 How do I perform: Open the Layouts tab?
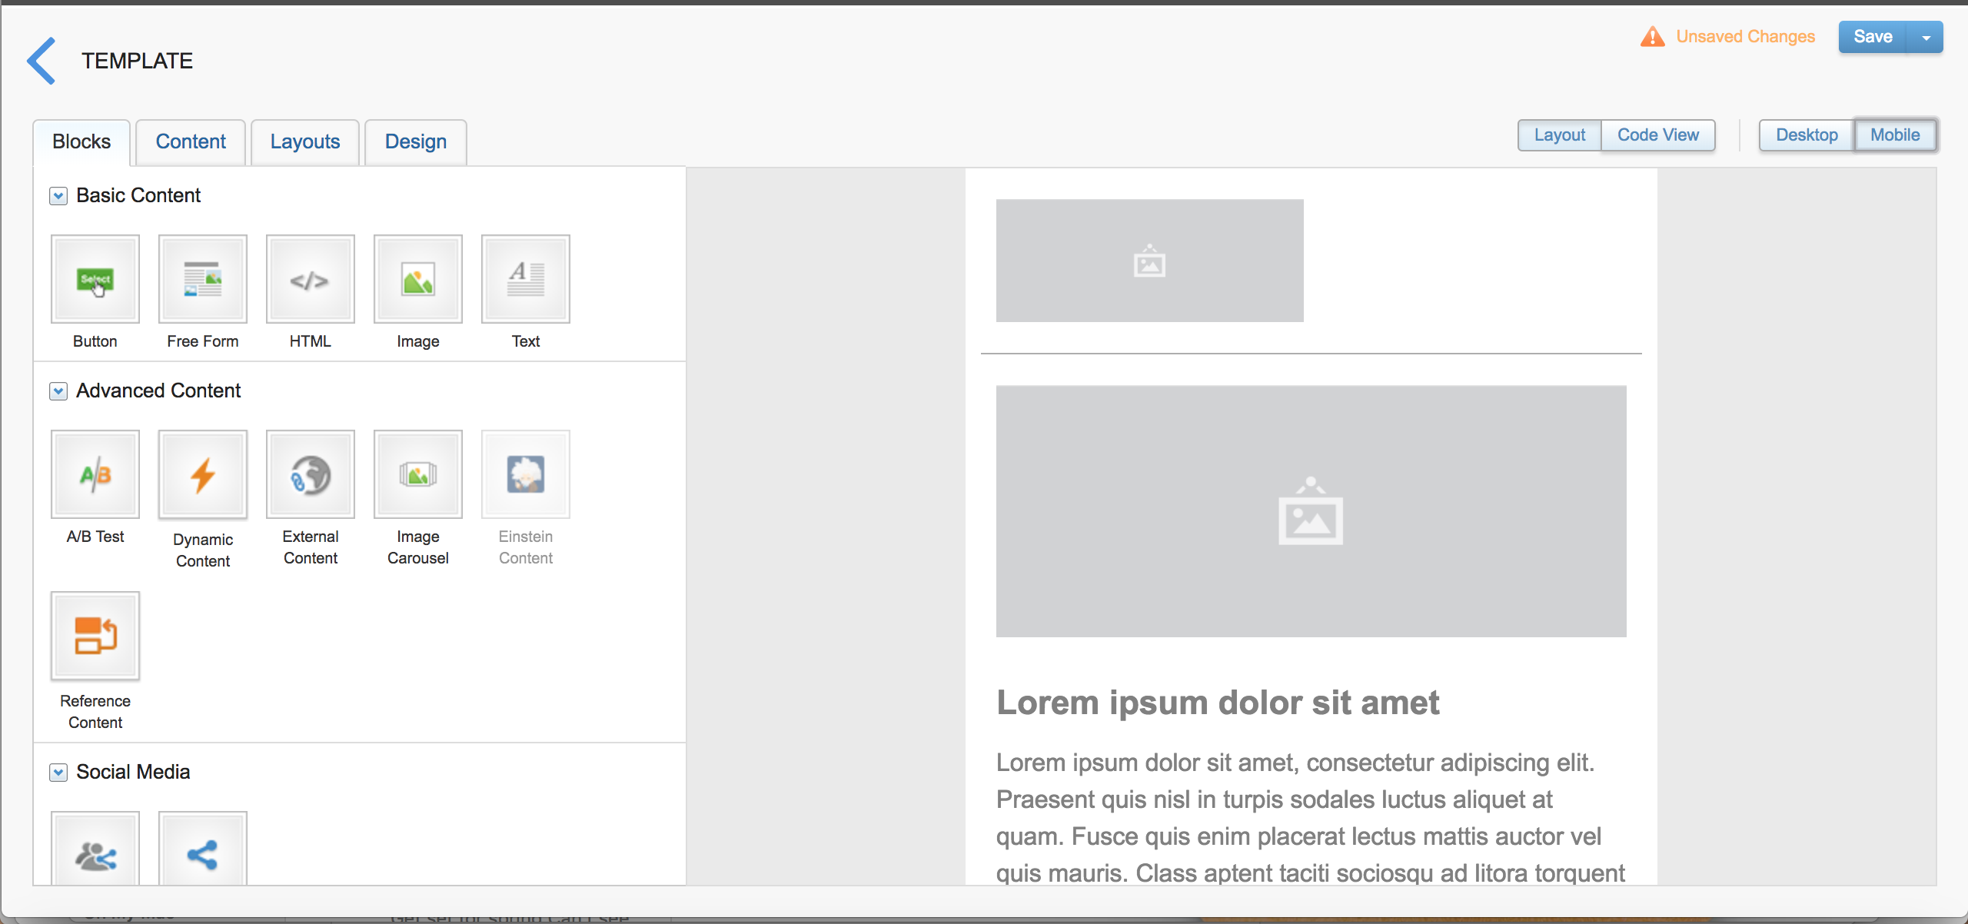[305, 141]
